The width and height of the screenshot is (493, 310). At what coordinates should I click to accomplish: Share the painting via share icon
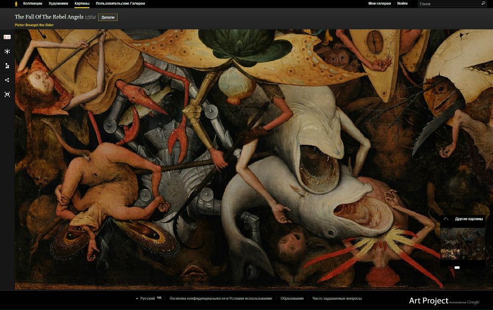7,80
